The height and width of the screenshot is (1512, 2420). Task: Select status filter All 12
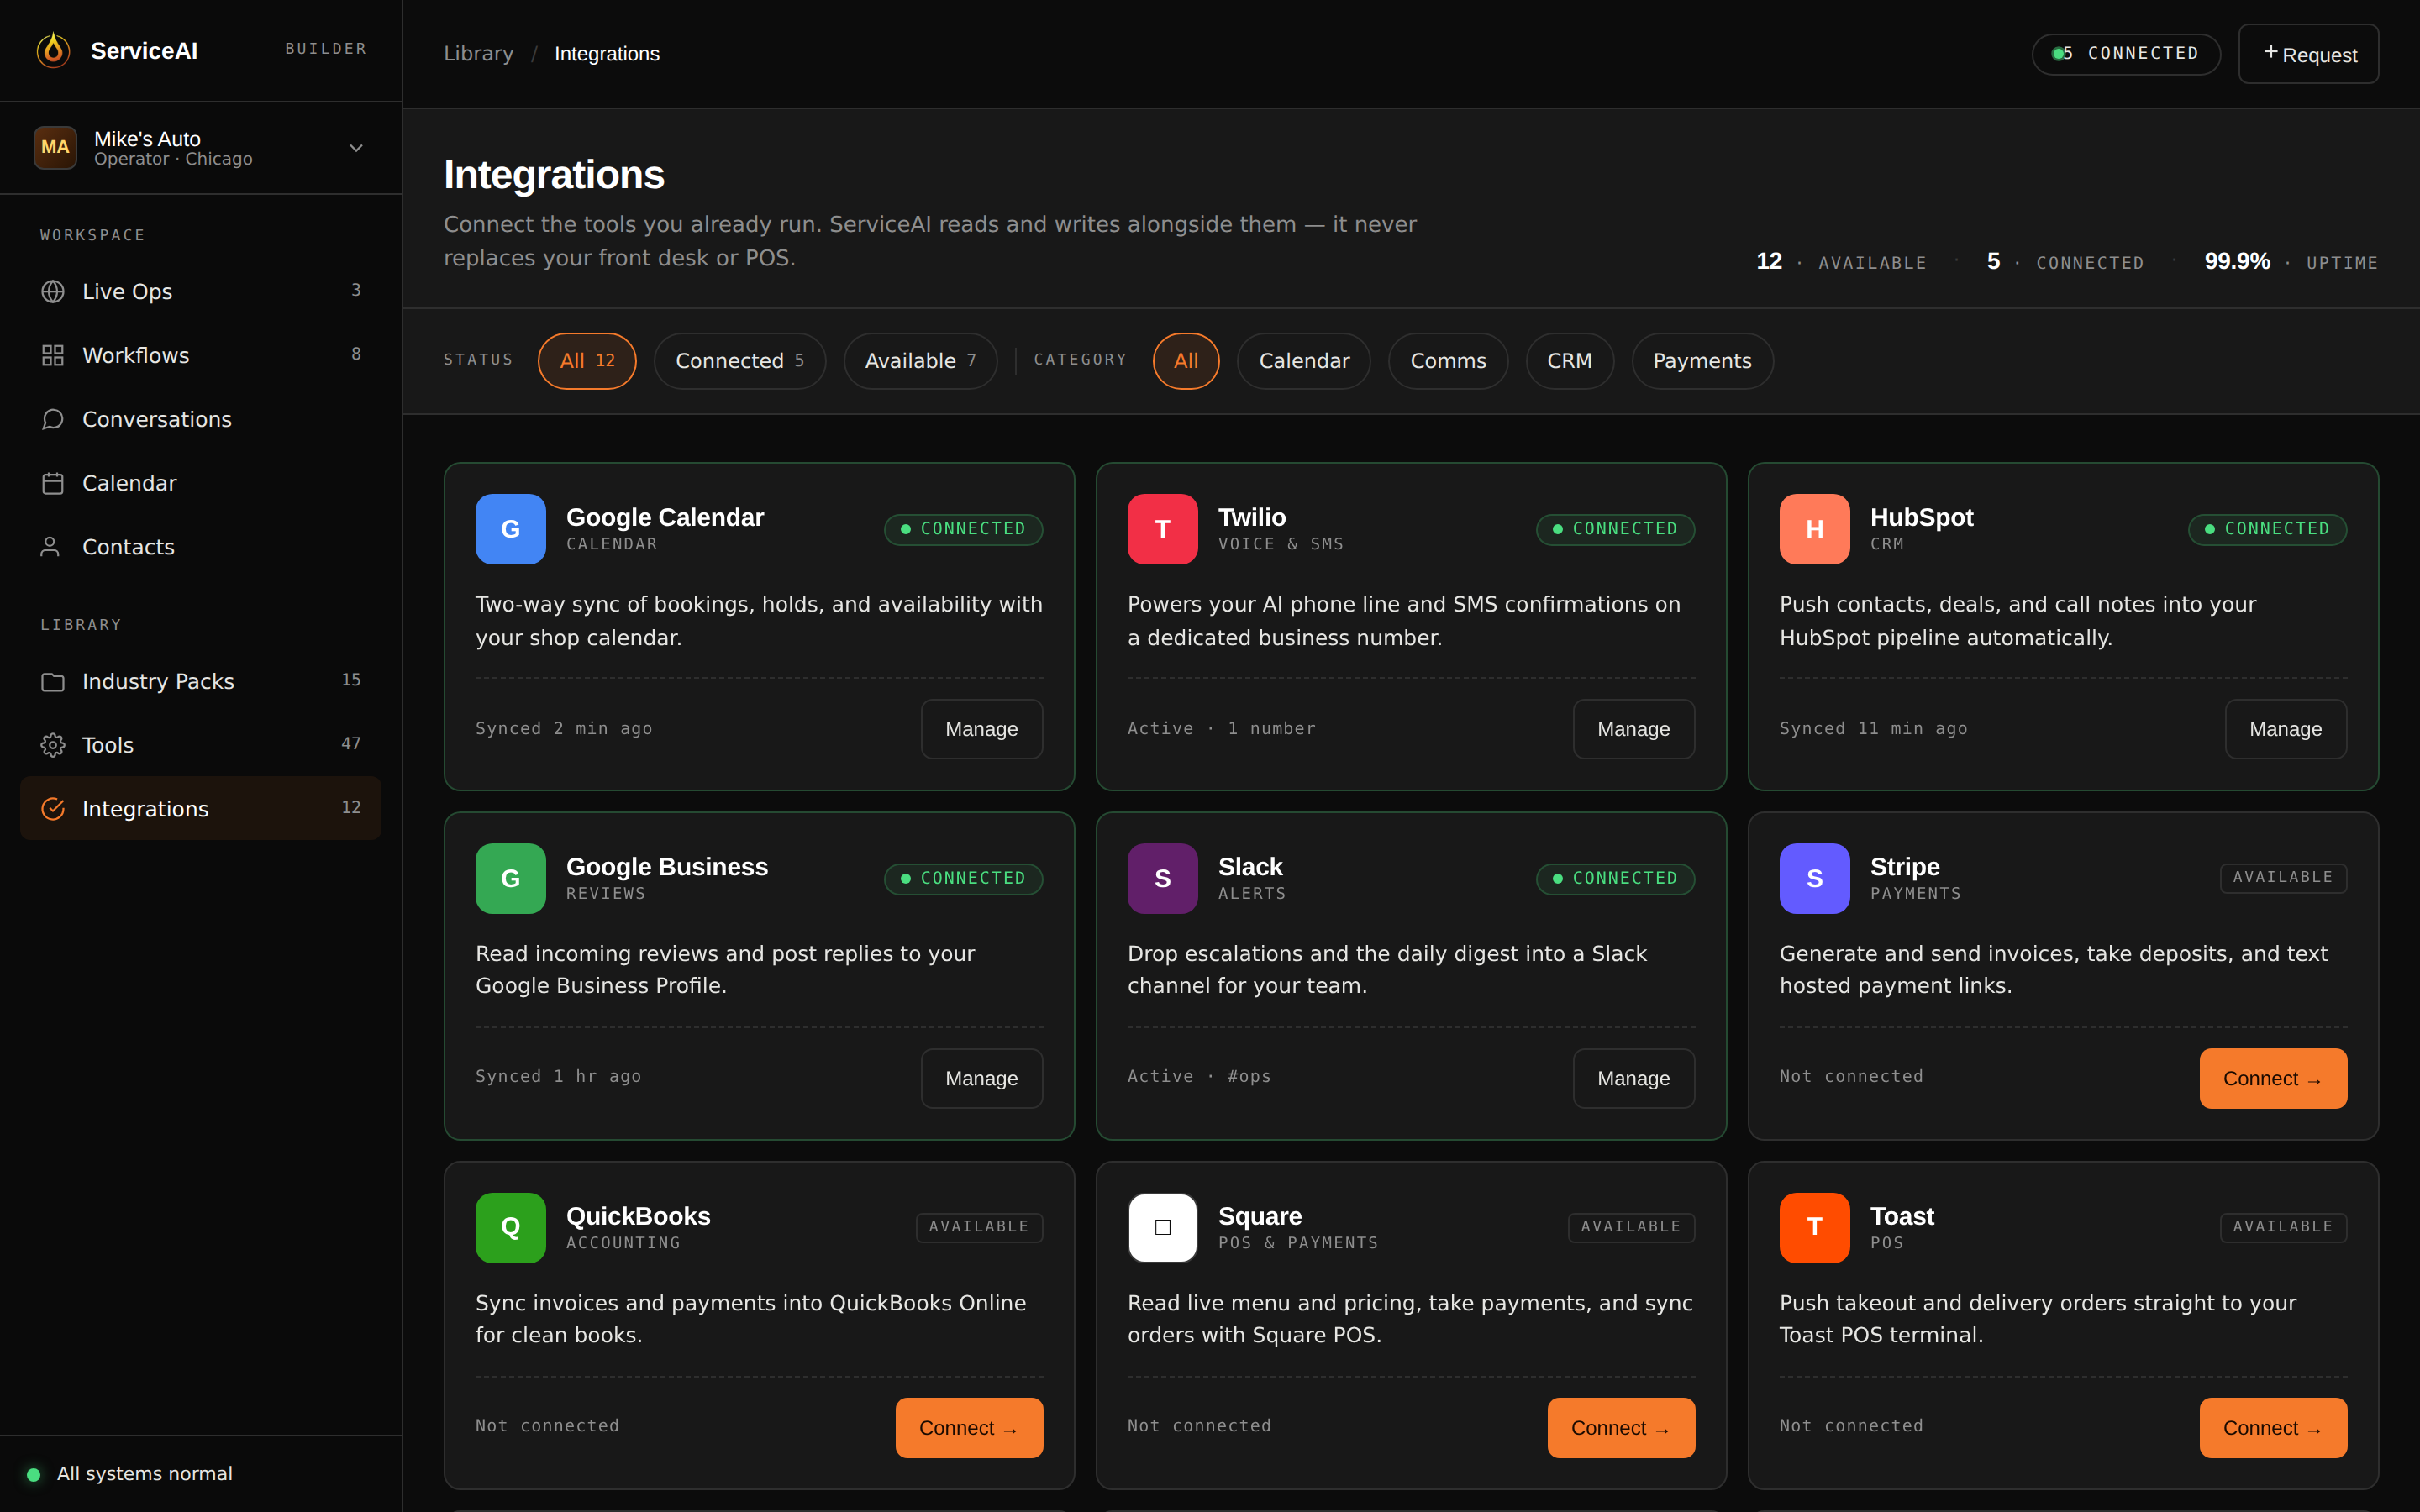[587, 361]
